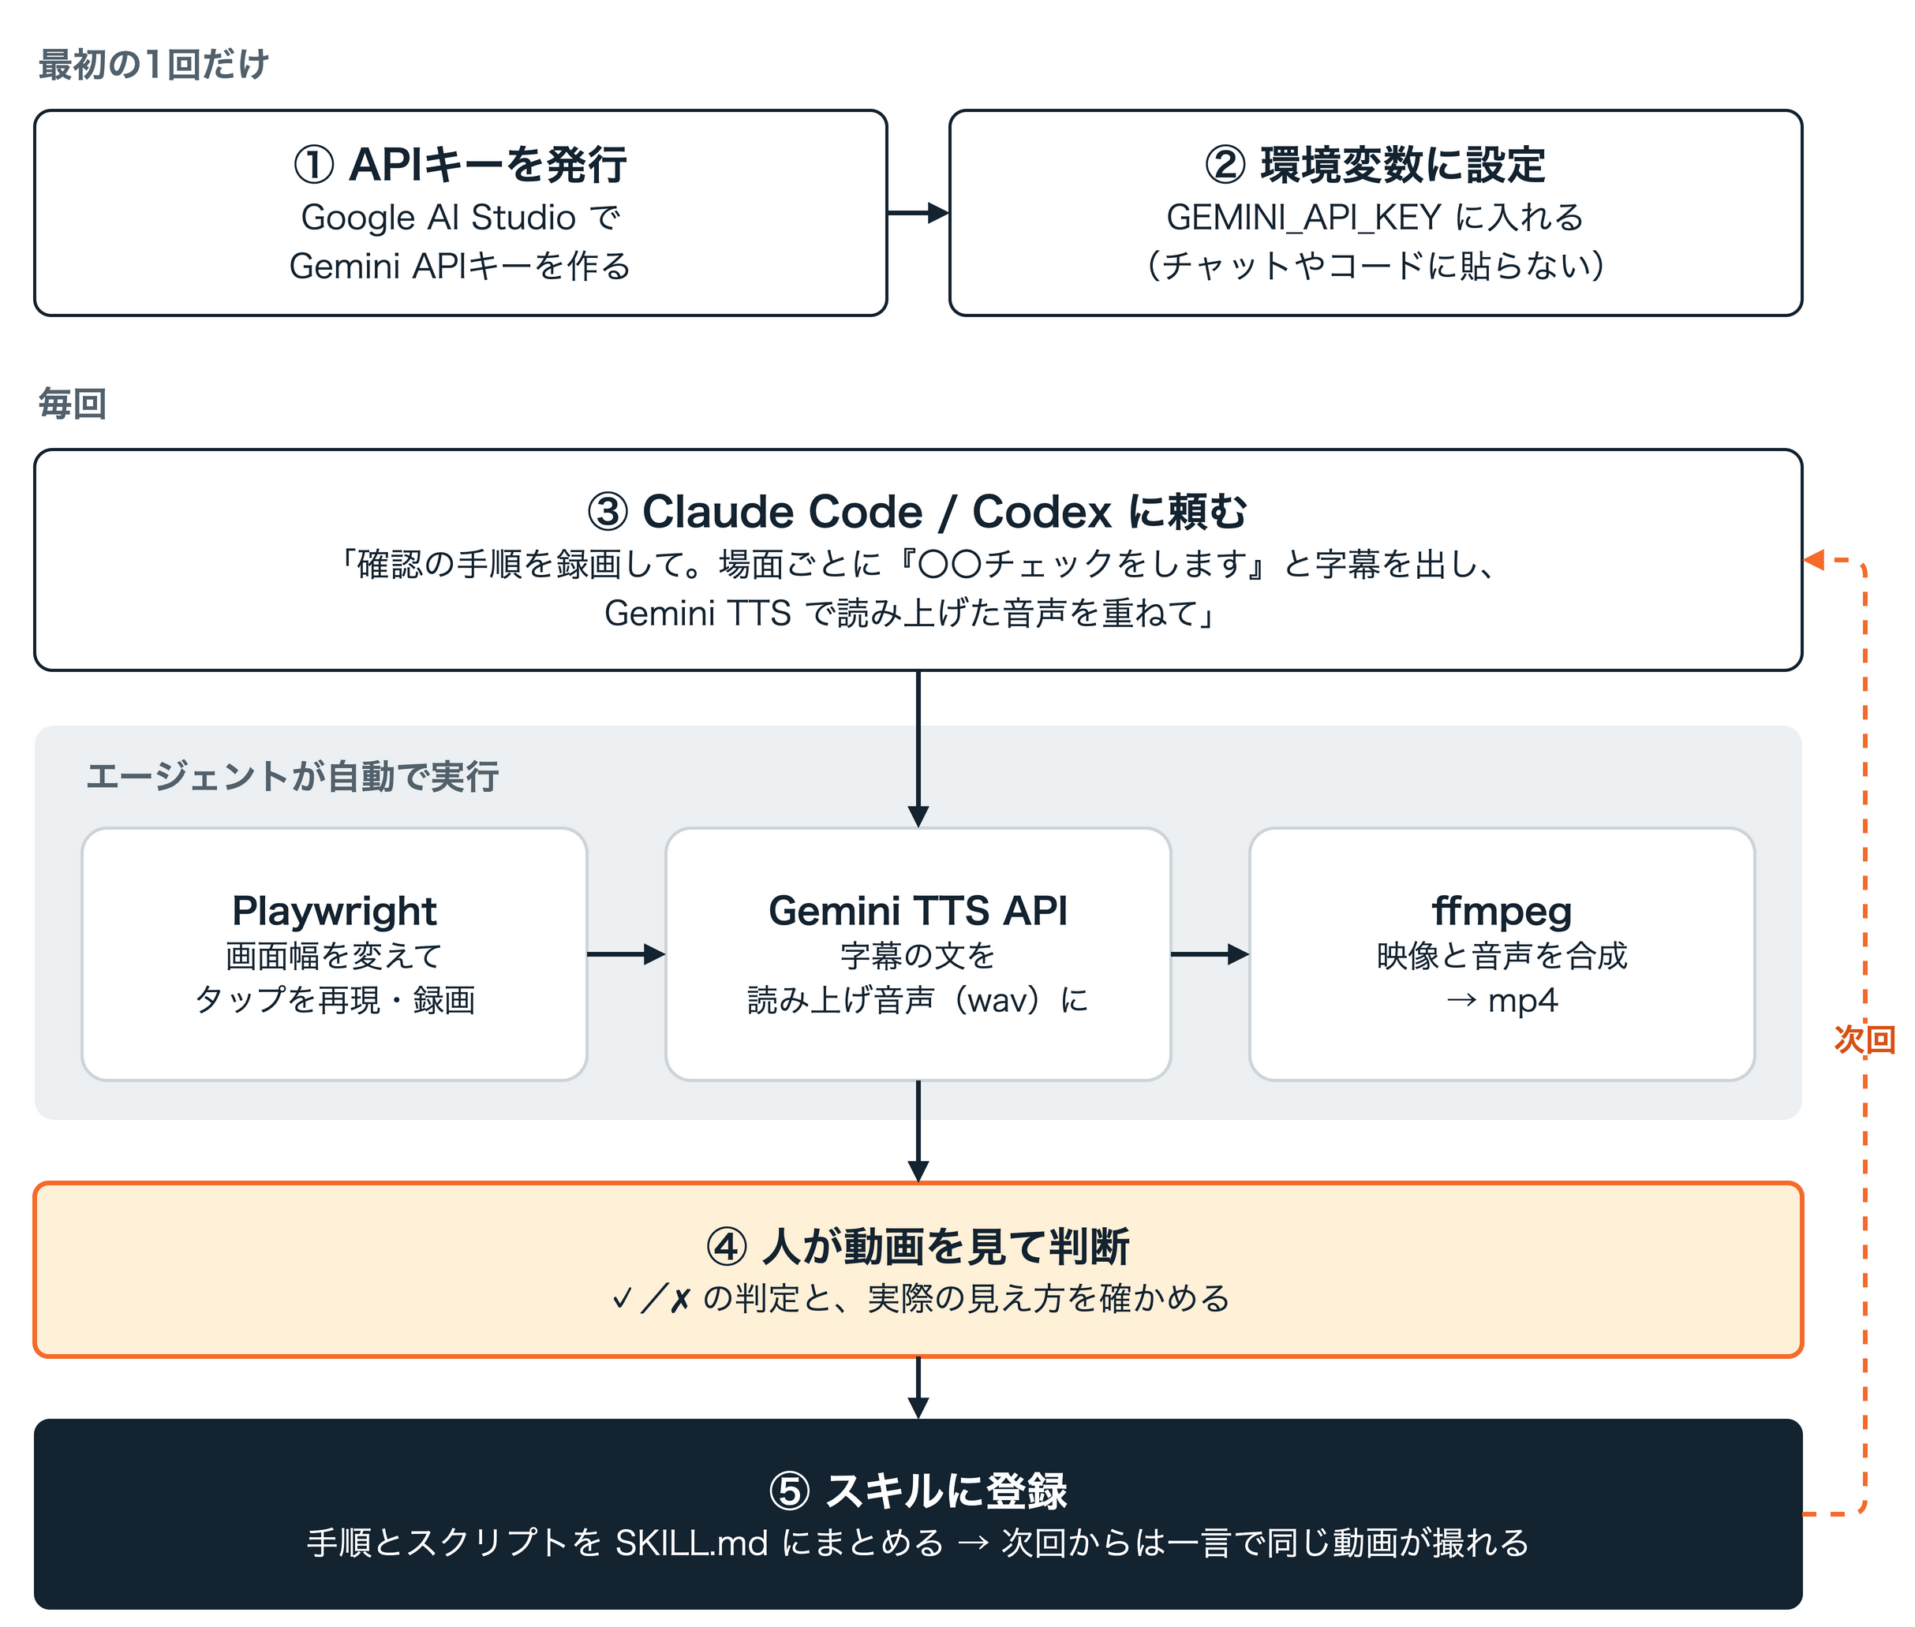Click the '① APIキーを発行' heading
Viewport: 1915px width, 1627px height.
(x=459, y=165)
